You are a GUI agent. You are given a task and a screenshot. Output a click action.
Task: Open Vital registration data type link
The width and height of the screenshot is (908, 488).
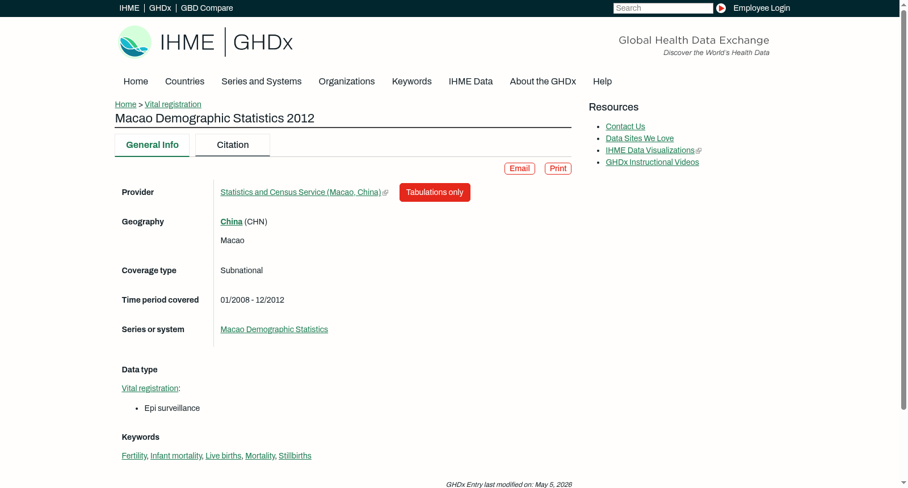point(150,389)
